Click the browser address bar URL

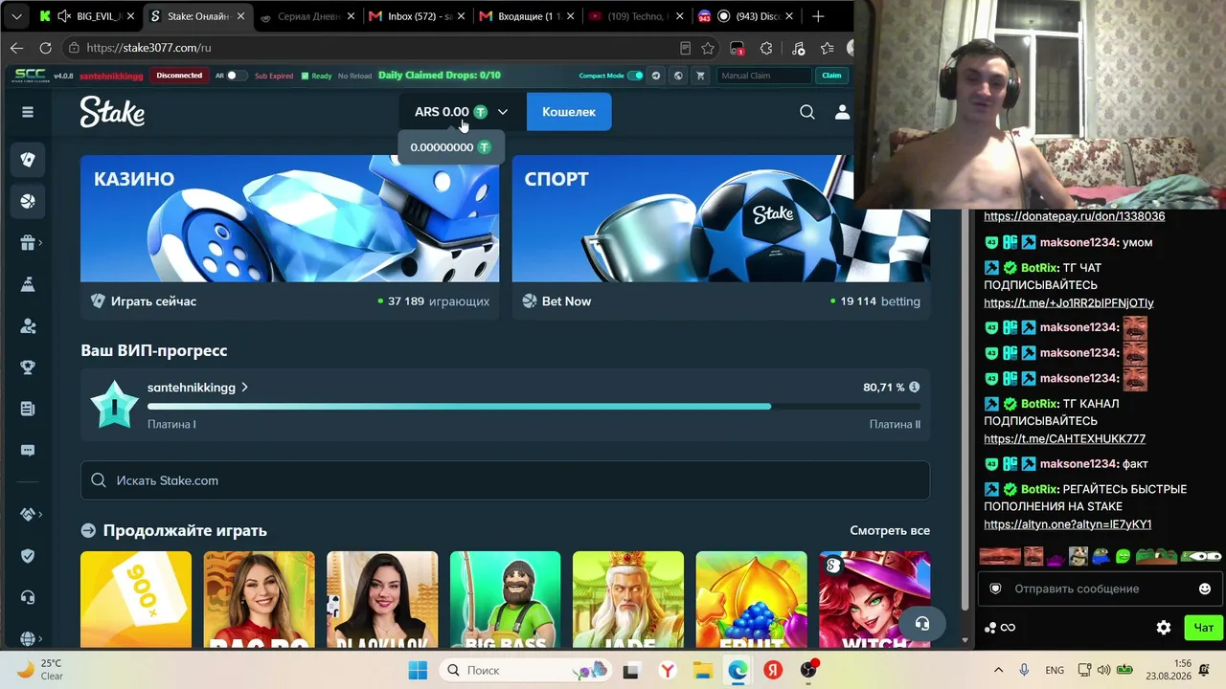[x=148, y=48]
